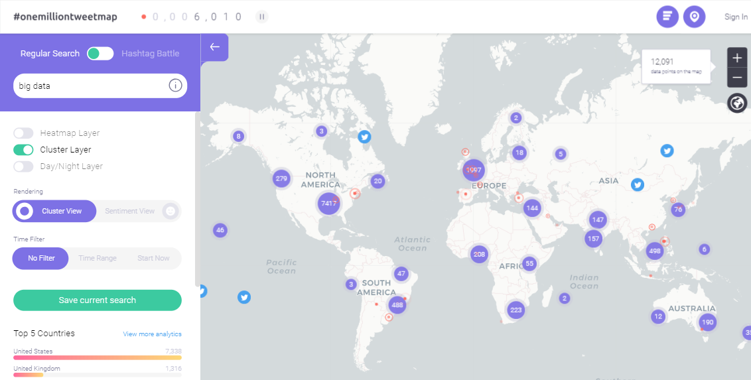Click Save current search button

[98, 300]
